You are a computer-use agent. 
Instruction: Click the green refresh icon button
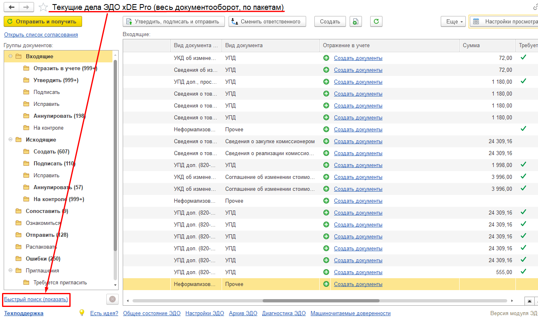376,22
